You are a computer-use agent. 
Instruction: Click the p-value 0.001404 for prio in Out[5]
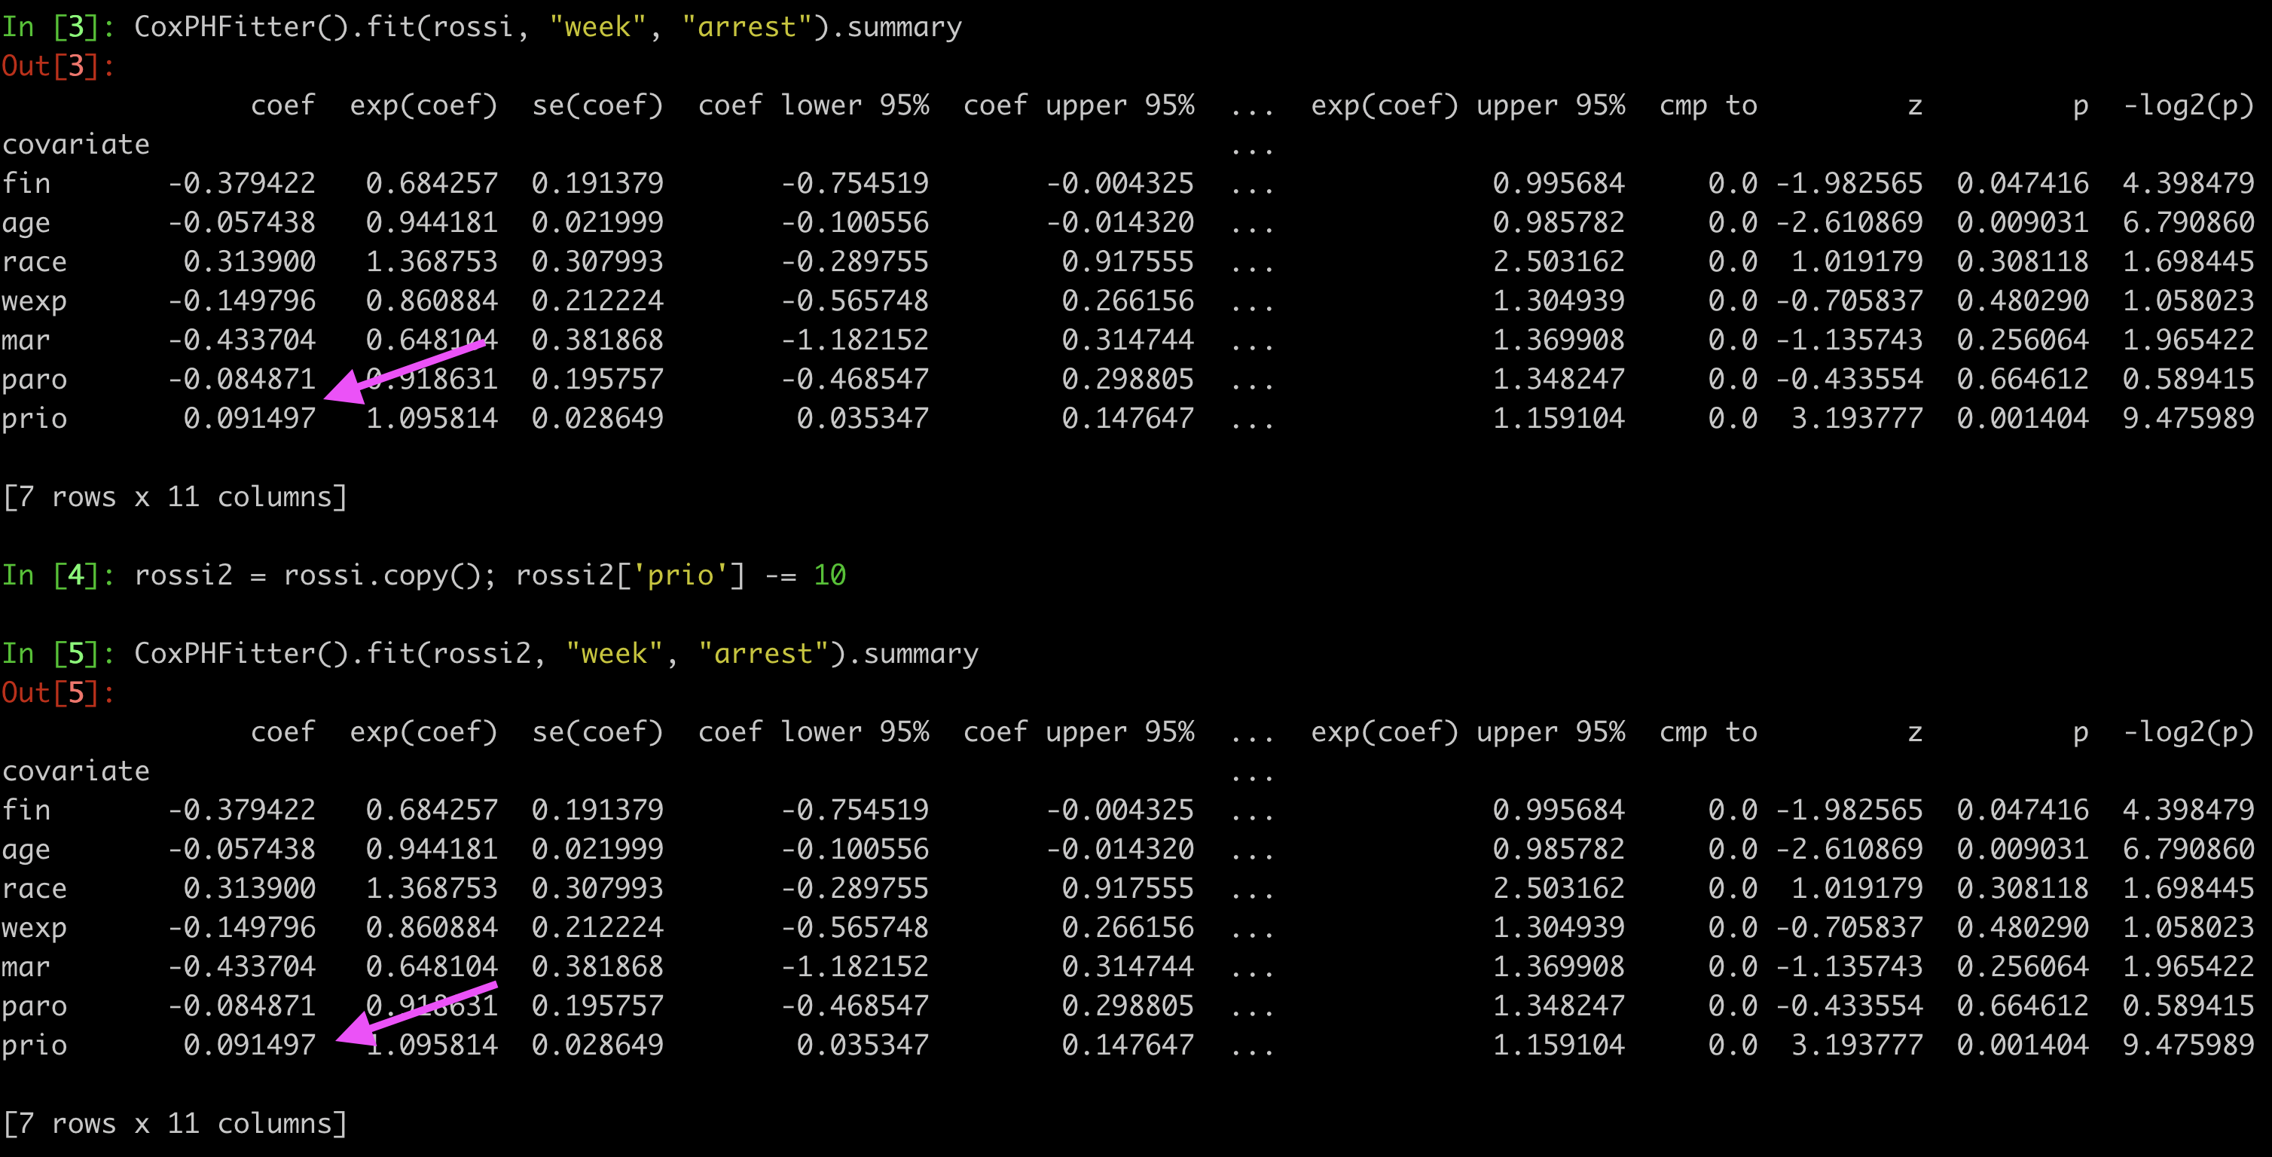2023,1045
